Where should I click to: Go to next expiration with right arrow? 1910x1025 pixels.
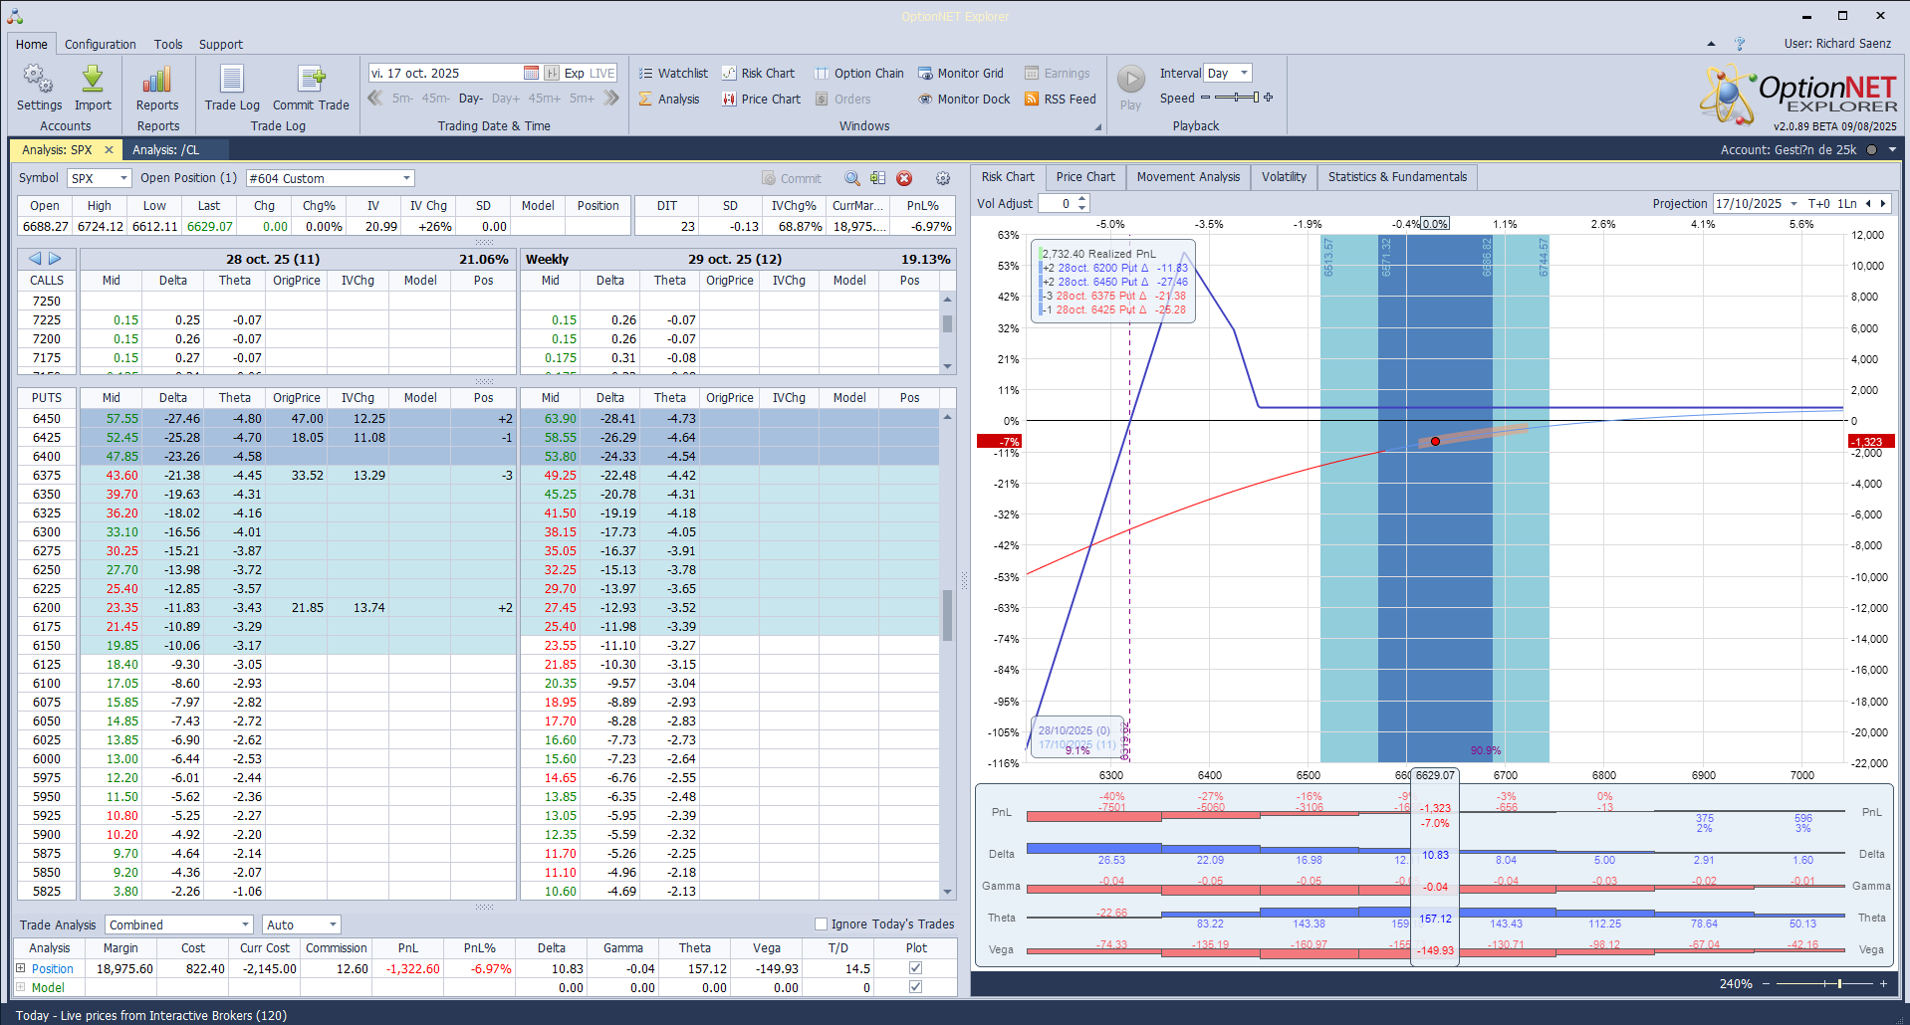point(55,259)
